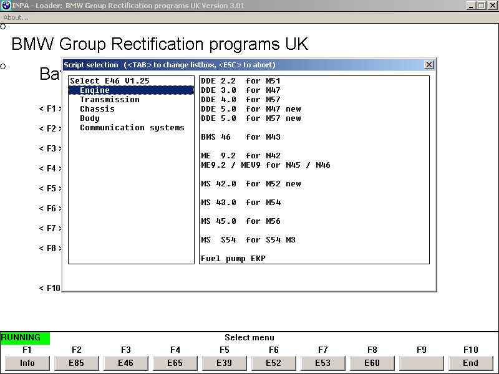Click the F8 E60 button
499x374 pixels.
[x=372, y=363]
